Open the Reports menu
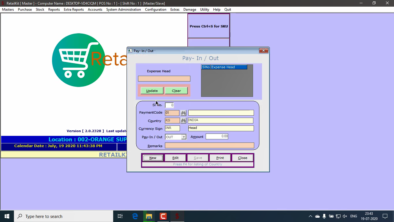The height and width of the screenshot is (222, 394). tap(54, 10)
